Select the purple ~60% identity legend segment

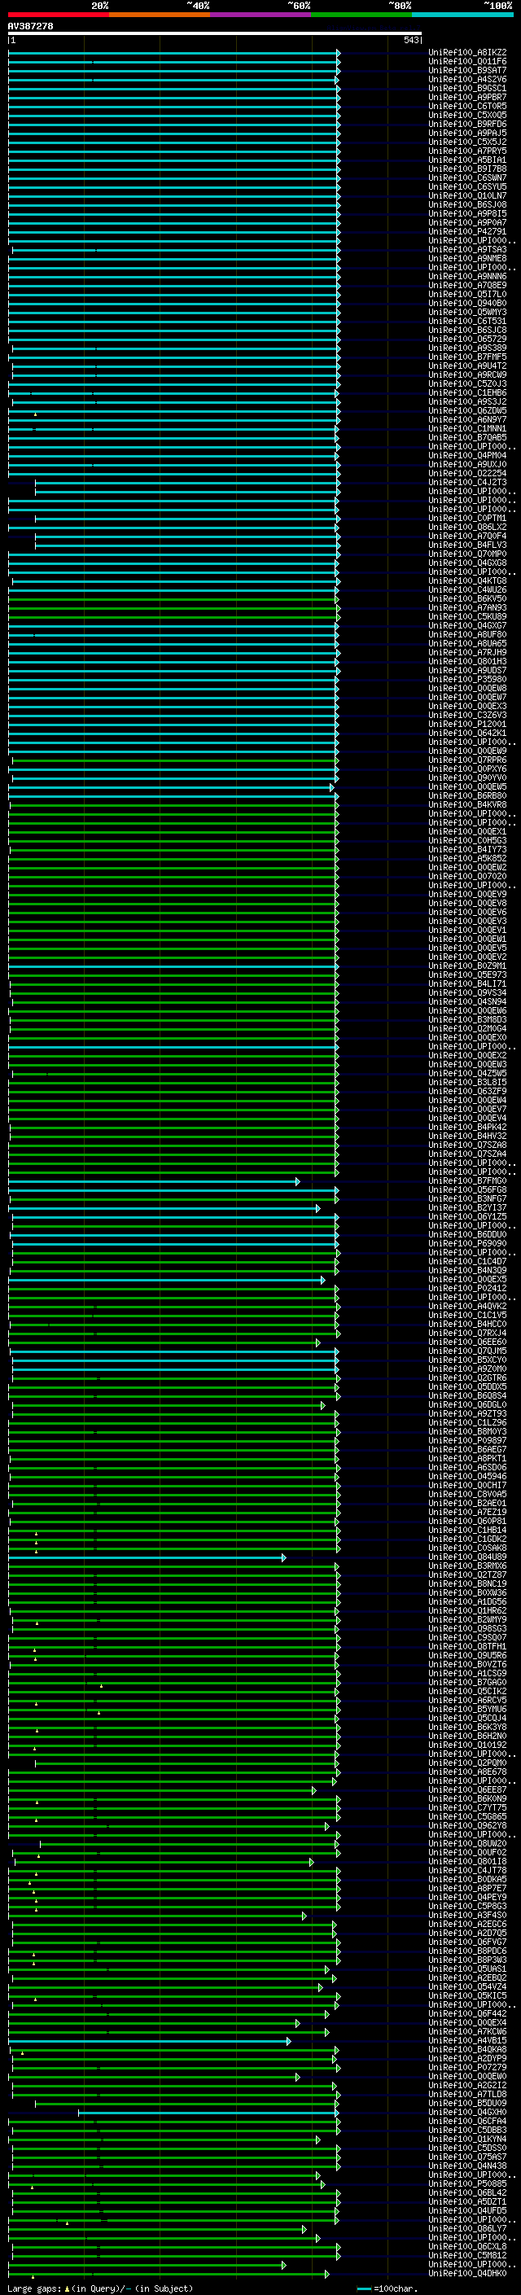pyautogui.click(x=260, y=15)
